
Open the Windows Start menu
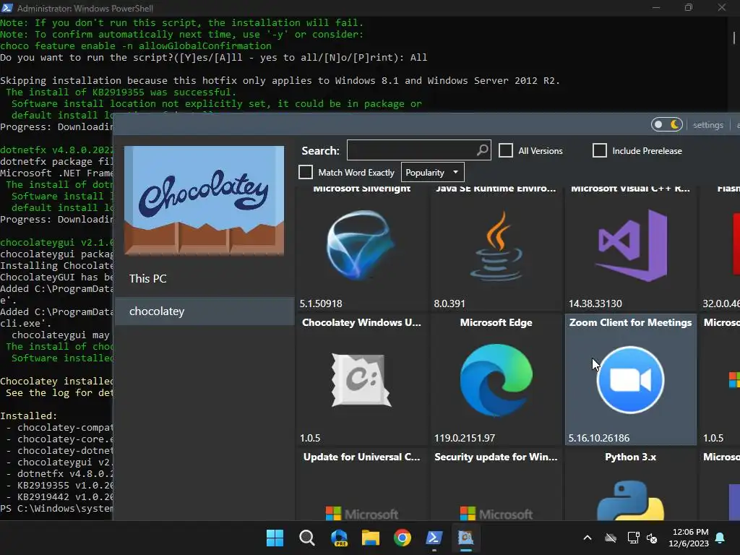pos(275,538)
